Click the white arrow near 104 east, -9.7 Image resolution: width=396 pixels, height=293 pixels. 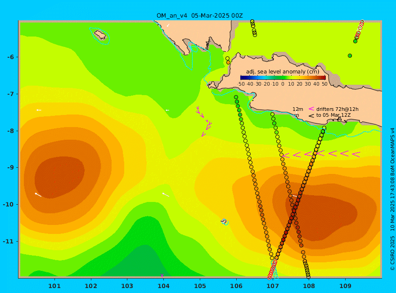click(x=166, y=194)
